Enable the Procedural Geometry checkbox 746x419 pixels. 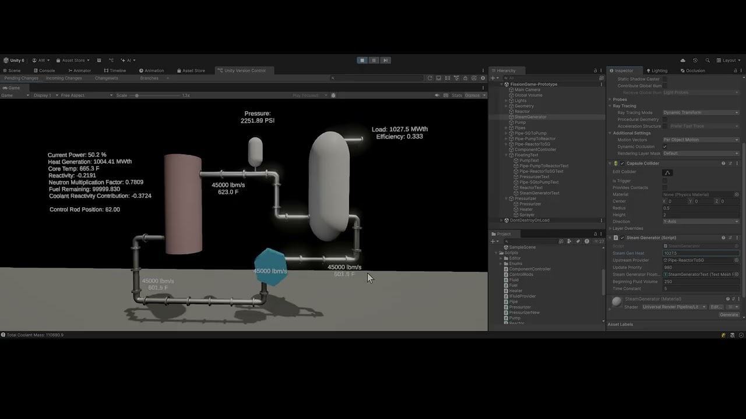coord(665,119)
